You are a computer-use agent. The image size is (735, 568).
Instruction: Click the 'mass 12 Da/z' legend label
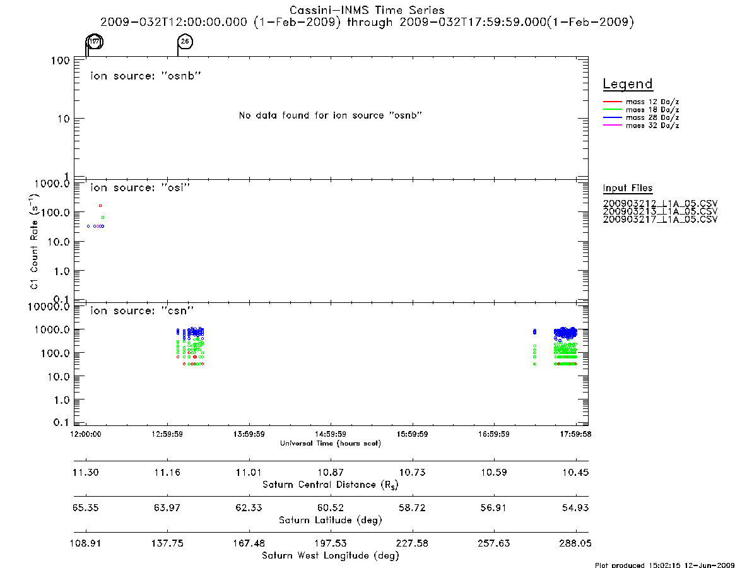pyautogui.click(x=652, y=102)
